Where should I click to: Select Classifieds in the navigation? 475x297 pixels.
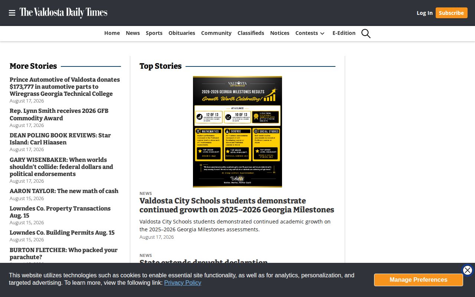pos(251,33)
